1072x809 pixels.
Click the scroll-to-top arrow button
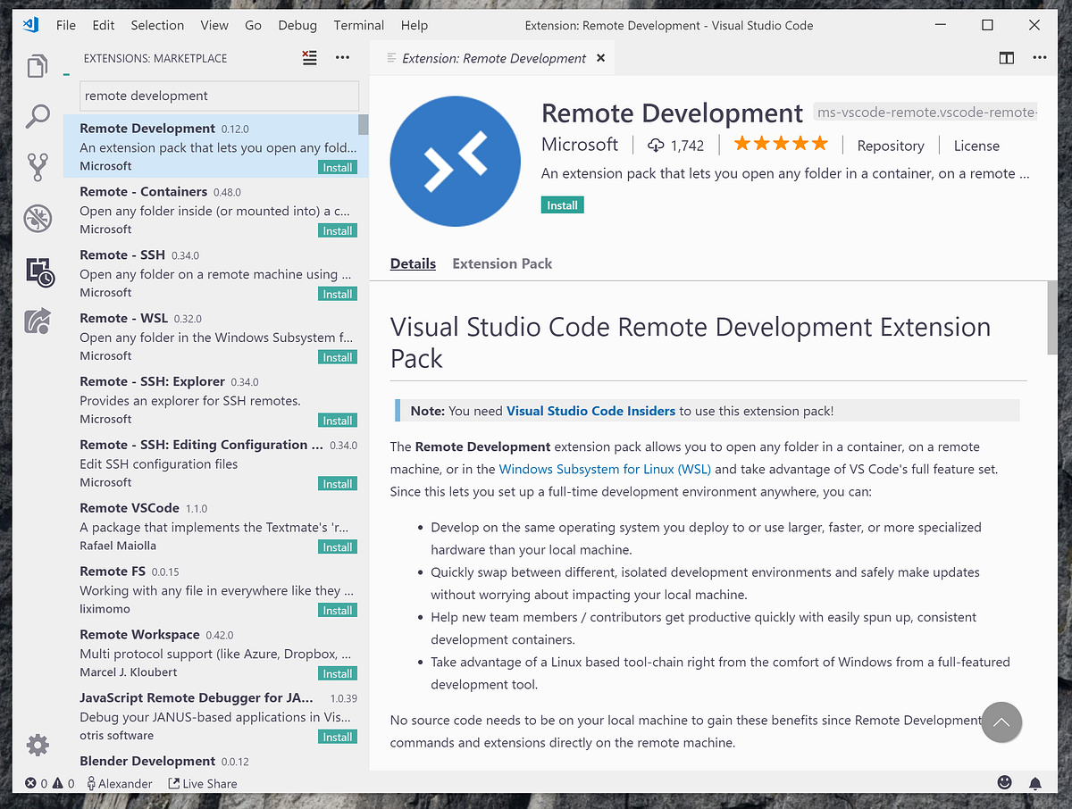pos(1001,722)
